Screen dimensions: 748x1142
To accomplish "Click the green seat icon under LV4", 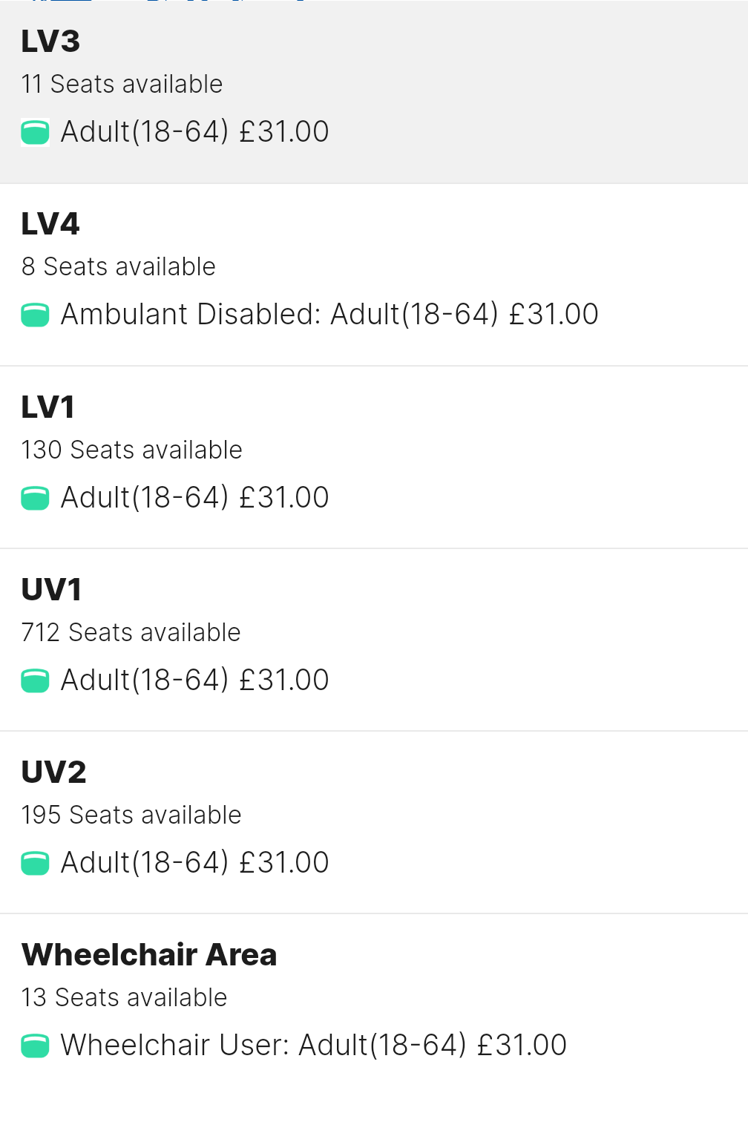I will coord(35,315).
